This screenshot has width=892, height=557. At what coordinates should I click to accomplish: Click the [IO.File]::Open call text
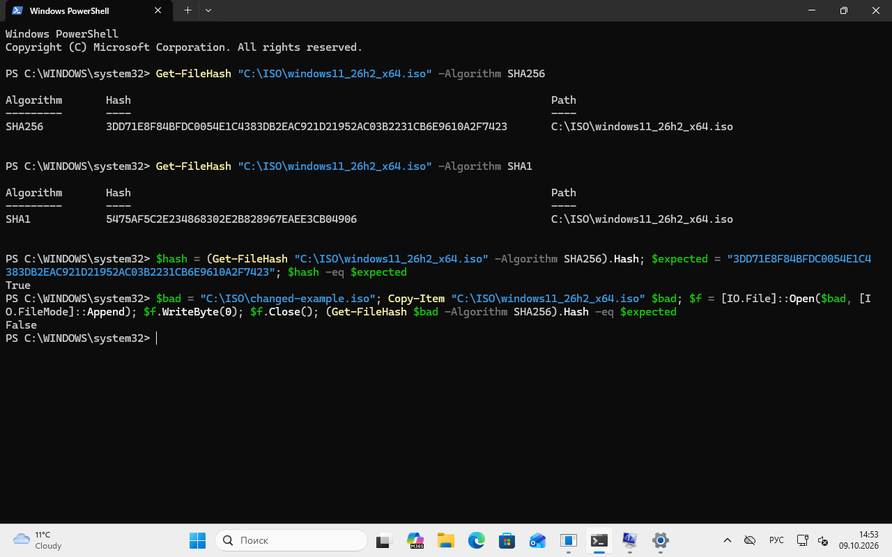tap(769, 299)
